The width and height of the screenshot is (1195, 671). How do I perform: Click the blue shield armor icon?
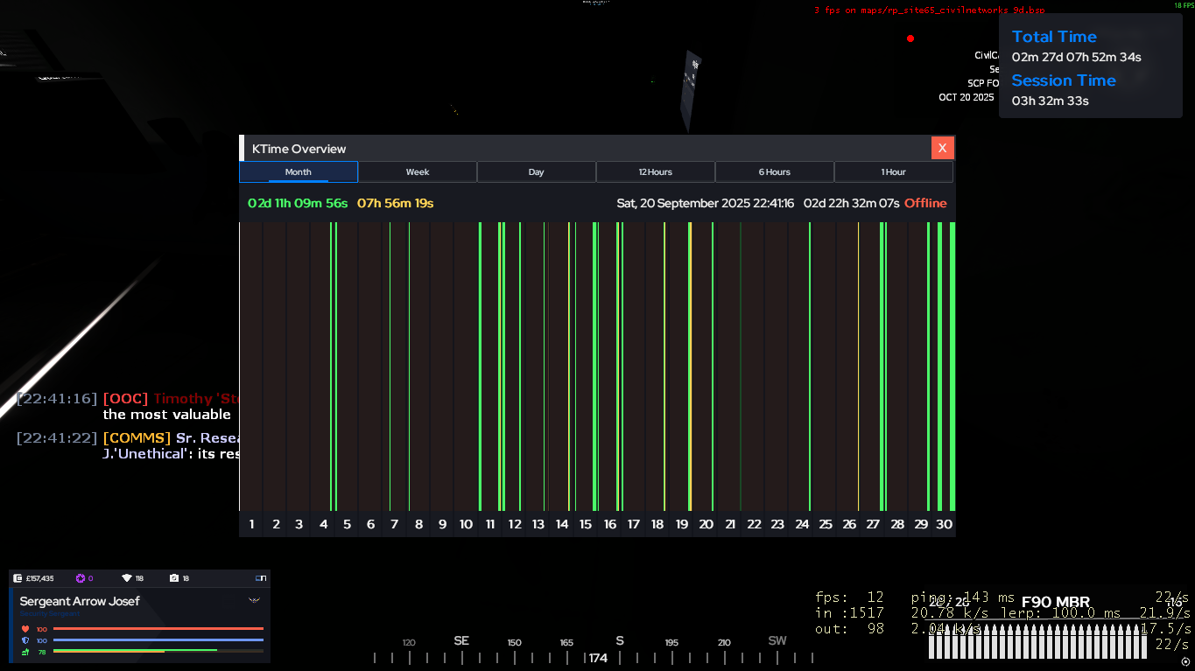(x=25, y=640)
